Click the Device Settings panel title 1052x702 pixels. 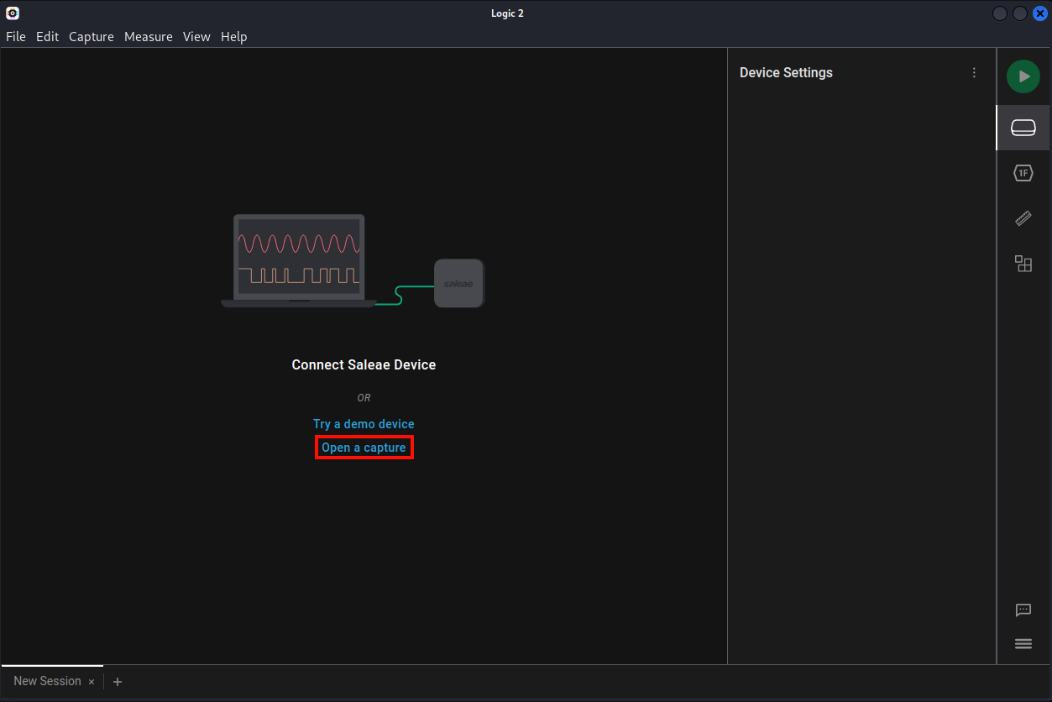[786, 73]
